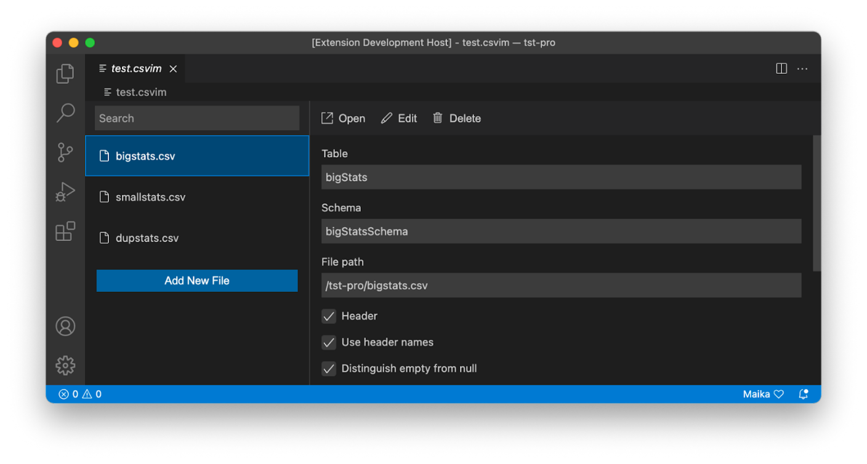Open the Extensions view
The width and height of the screenshot is (867, 464).
pos(65,232)
